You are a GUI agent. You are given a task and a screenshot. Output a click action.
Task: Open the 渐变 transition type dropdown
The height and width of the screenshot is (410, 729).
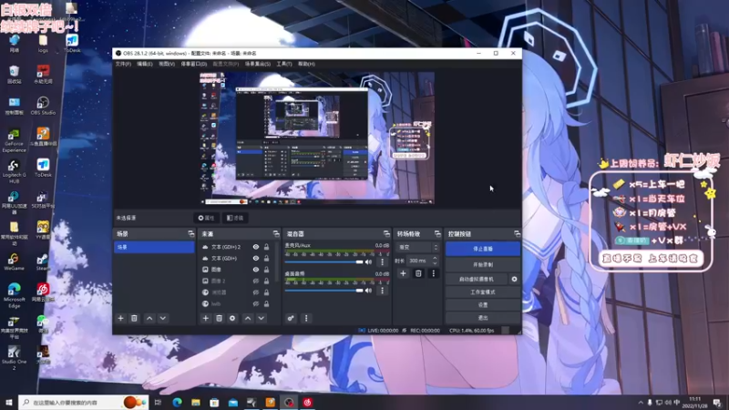click(x=417, y=247)
